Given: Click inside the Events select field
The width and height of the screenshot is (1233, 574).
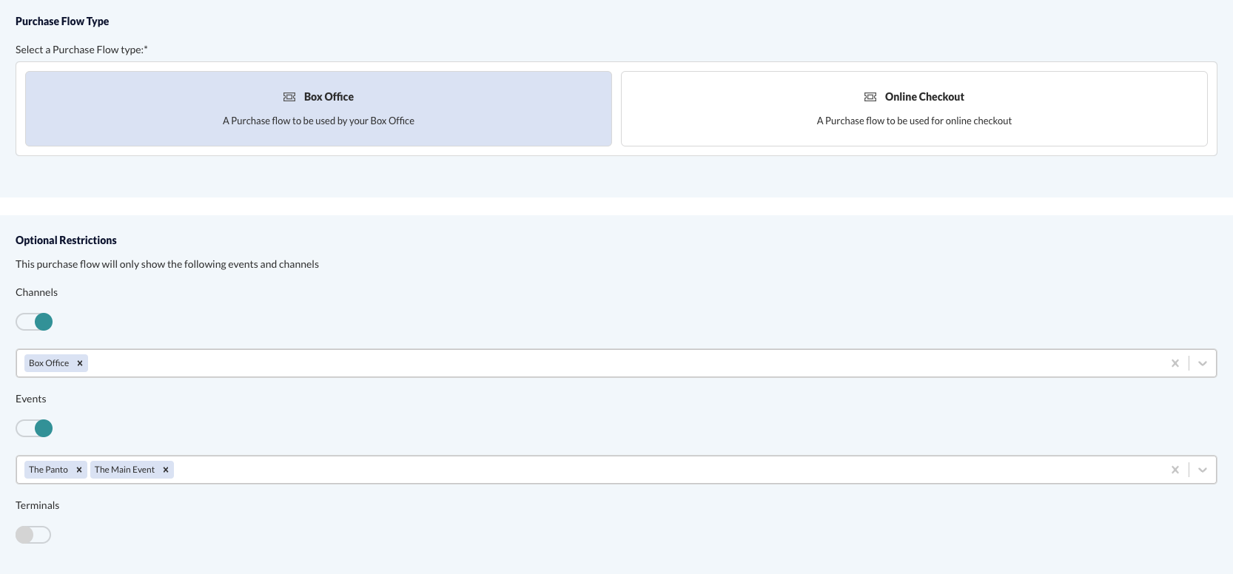Looking at the screenshot, I should point(616,470).
